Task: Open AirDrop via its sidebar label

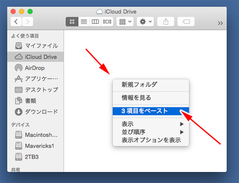Action: coord(35,68)
